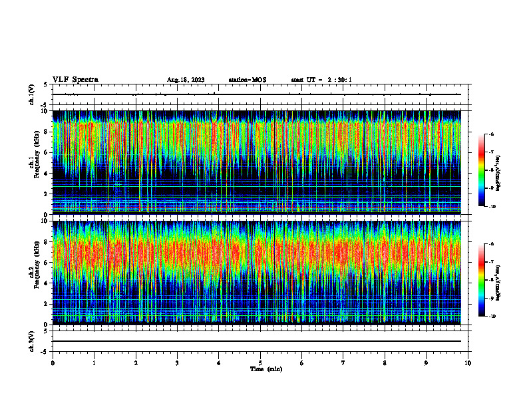Click time axis tick label "3"
527x407 pixels.
tap(177, 363)
